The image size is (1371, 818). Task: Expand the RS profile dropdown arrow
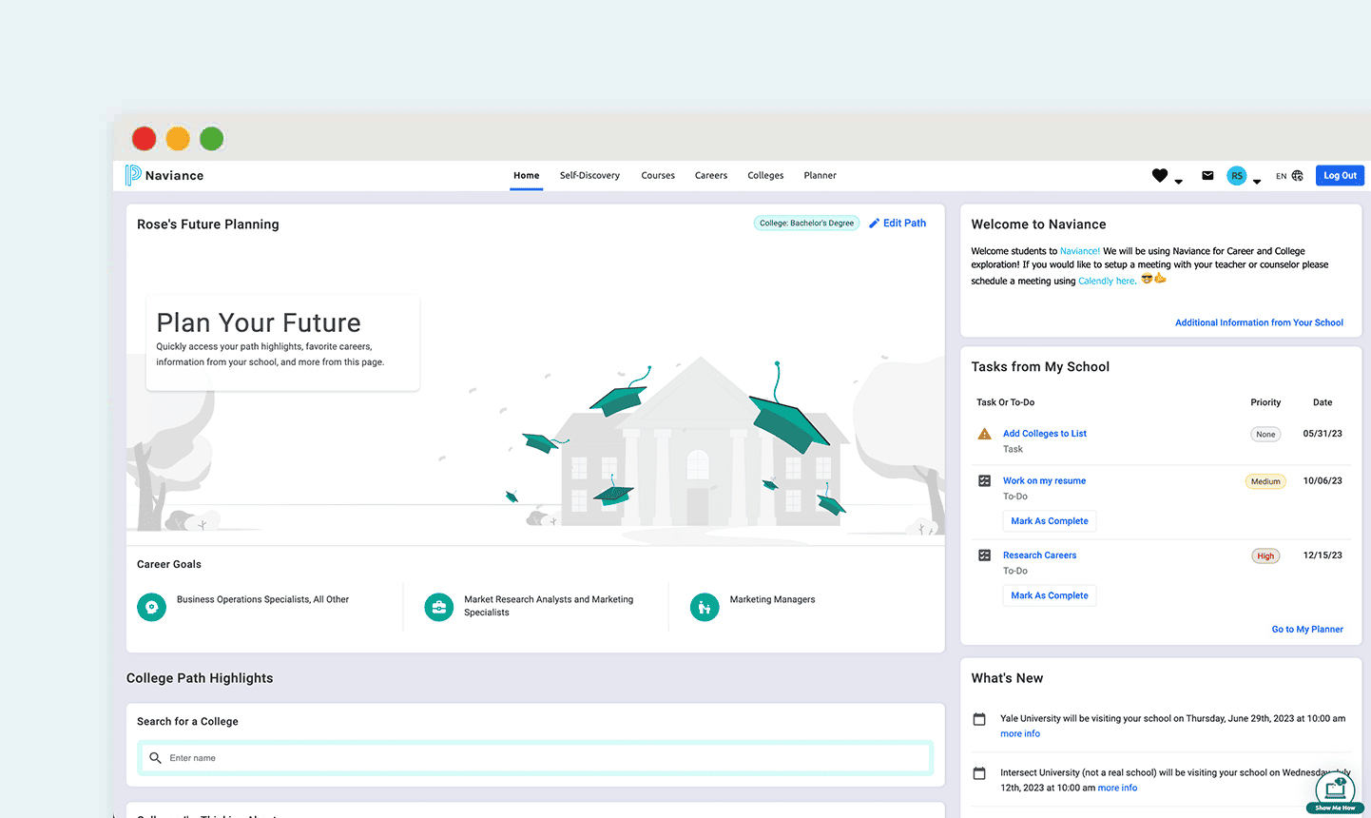1257,181
